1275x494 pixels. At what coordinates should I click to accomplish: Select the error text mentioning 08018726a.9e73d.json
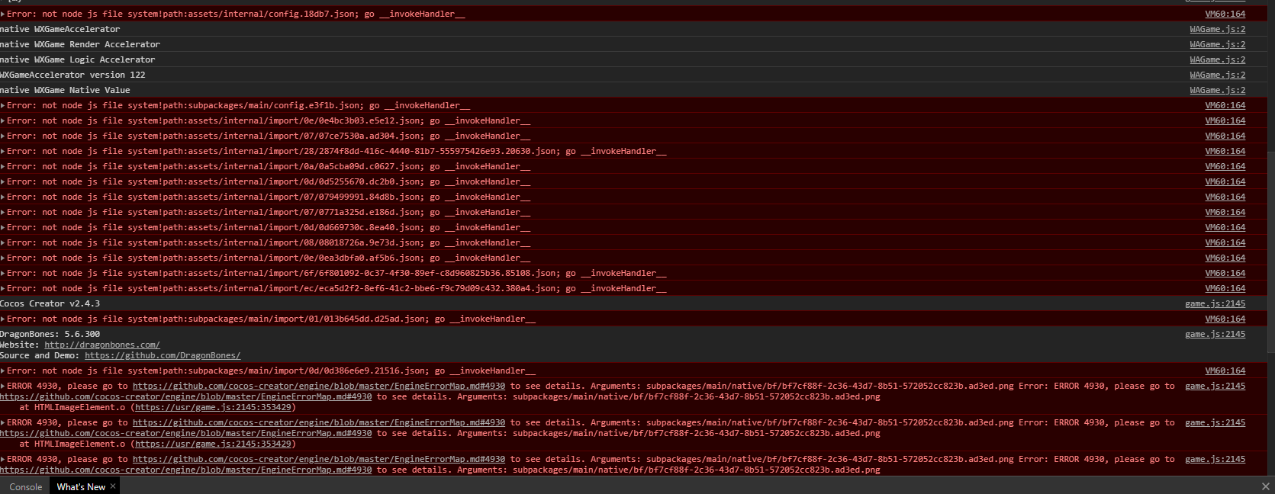pos(269,242)
